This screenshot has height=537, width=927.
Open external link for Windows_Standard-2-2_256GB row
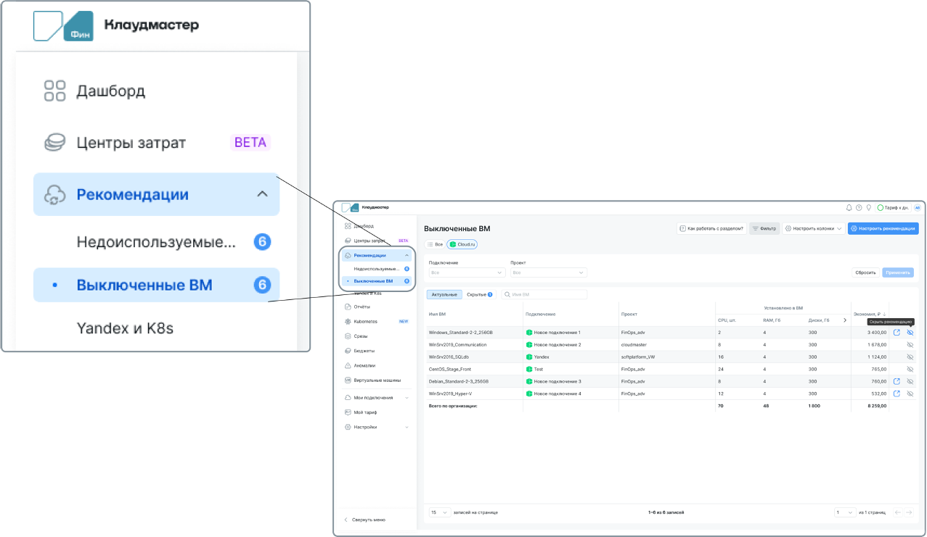click(897, 333)
